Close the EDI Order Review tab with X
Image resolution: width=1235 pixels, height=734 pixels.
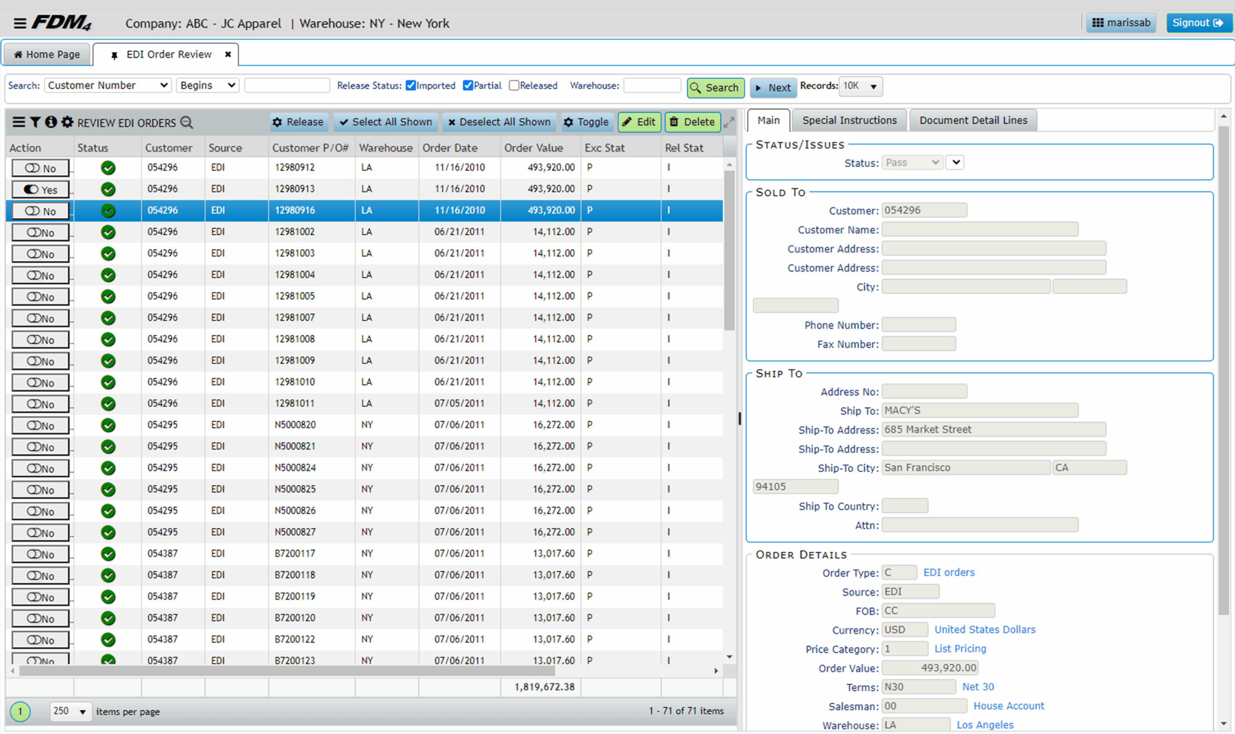228,54
